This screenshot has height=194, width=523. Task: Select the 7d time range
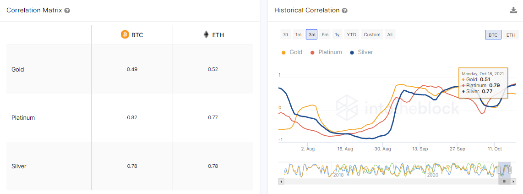coord(285,35)
